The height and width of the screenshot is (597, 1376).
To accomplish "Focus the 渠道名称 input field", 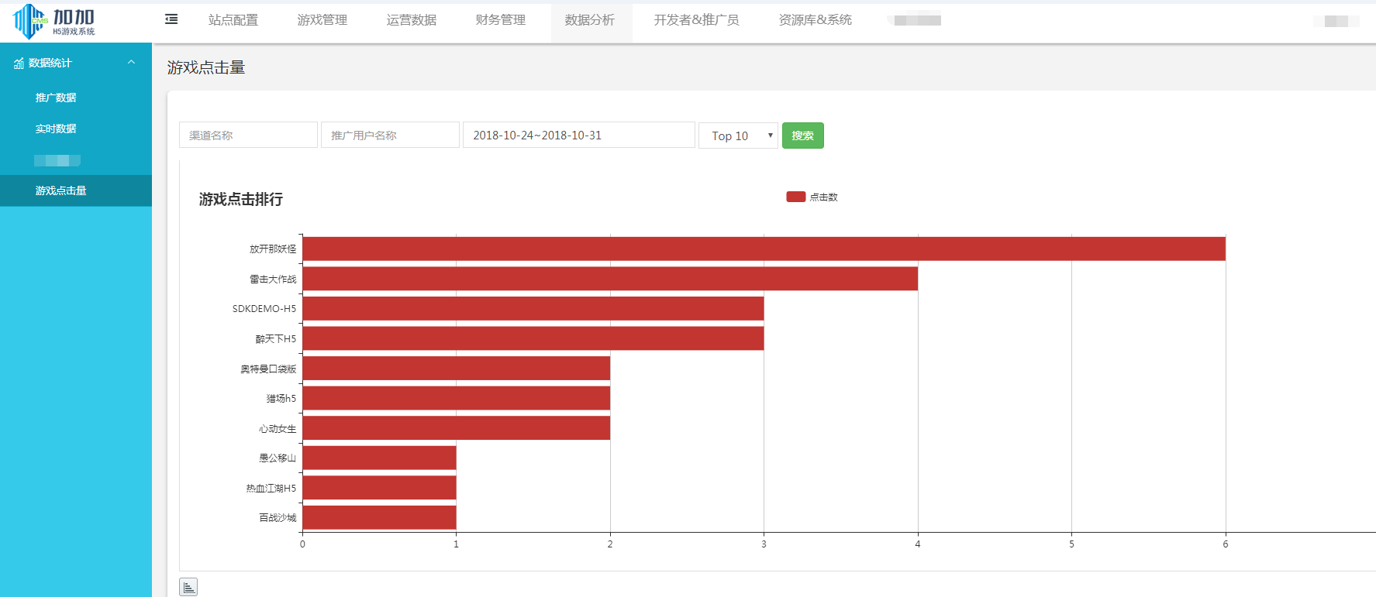I will click(248, 136).
